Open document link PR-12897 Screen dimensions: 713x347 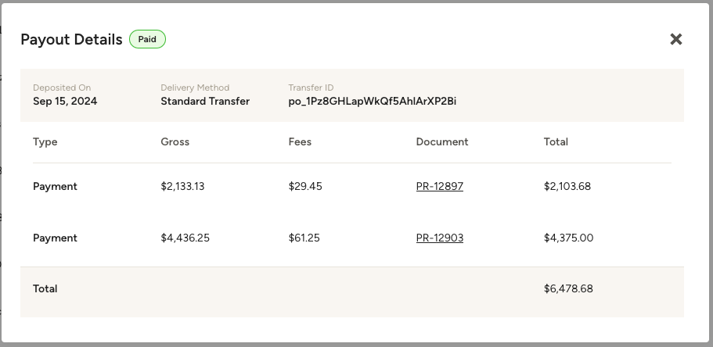coord(440,186)
